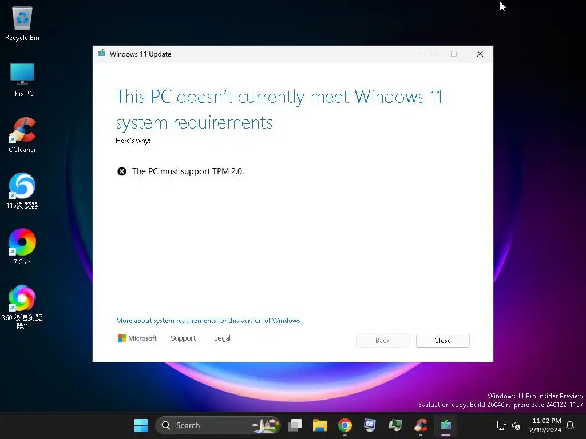Open the network status tray icon

coord(501,425)
